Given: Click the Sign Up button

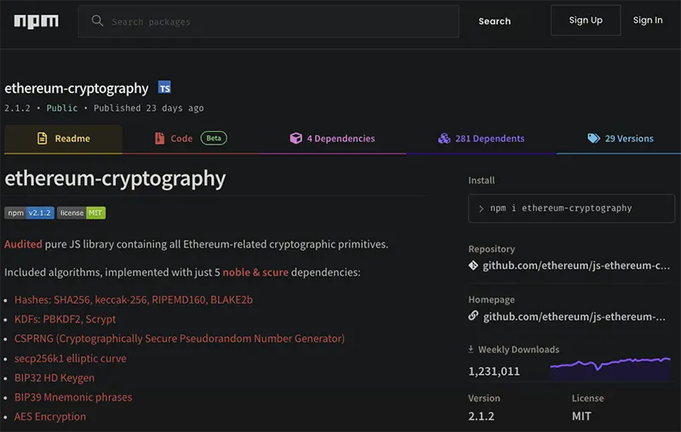Looking at the screenshot, I should click(x=586, y=20).
